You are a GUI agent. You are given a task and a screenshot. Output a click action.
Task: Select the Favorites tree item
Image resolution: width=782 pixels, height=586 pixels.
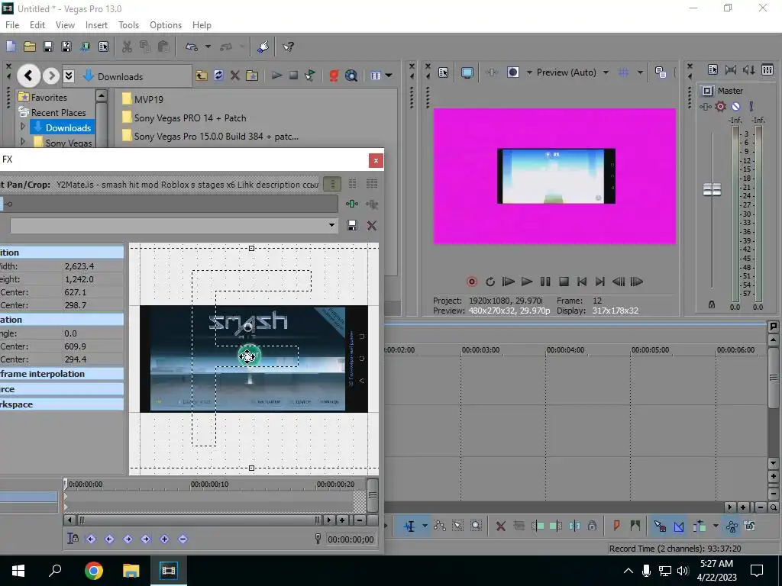pos(43,97)
